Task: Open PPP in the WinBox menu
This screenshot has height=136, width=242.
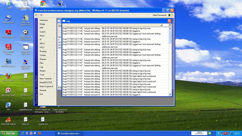Action: (x=41, y=28)
